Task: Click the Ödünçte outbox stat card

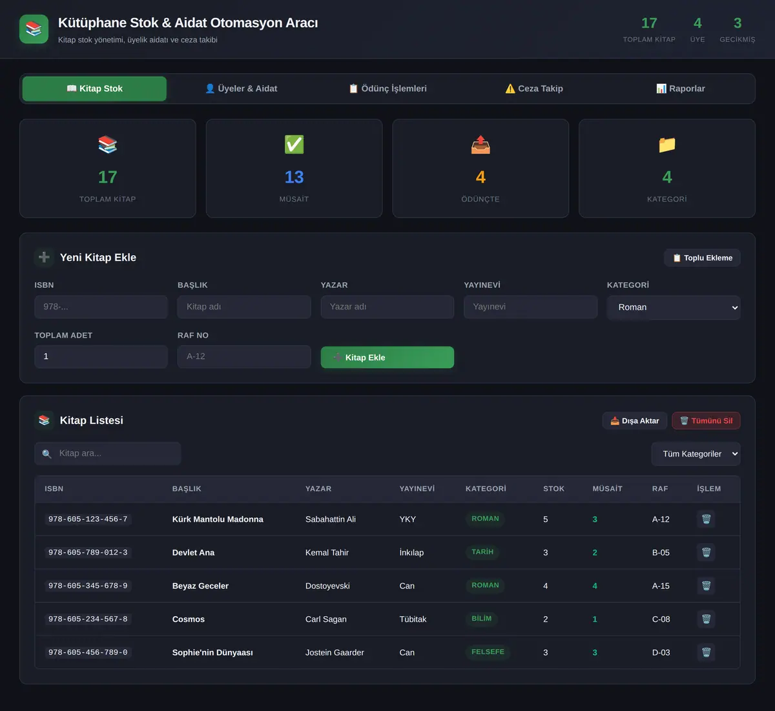Action: click(x=480, y=168)
